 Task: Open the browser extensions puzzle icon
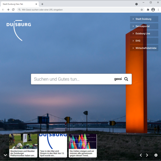coord(148,10)
